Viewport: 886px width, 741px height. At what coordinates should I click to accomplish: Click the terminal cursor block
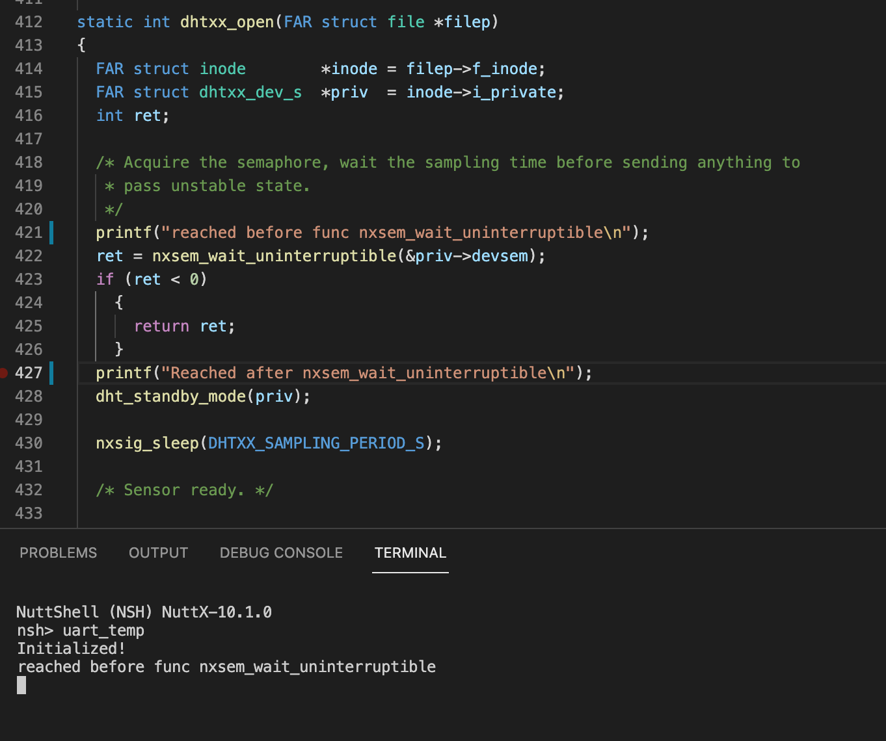(x=21, y=685)
